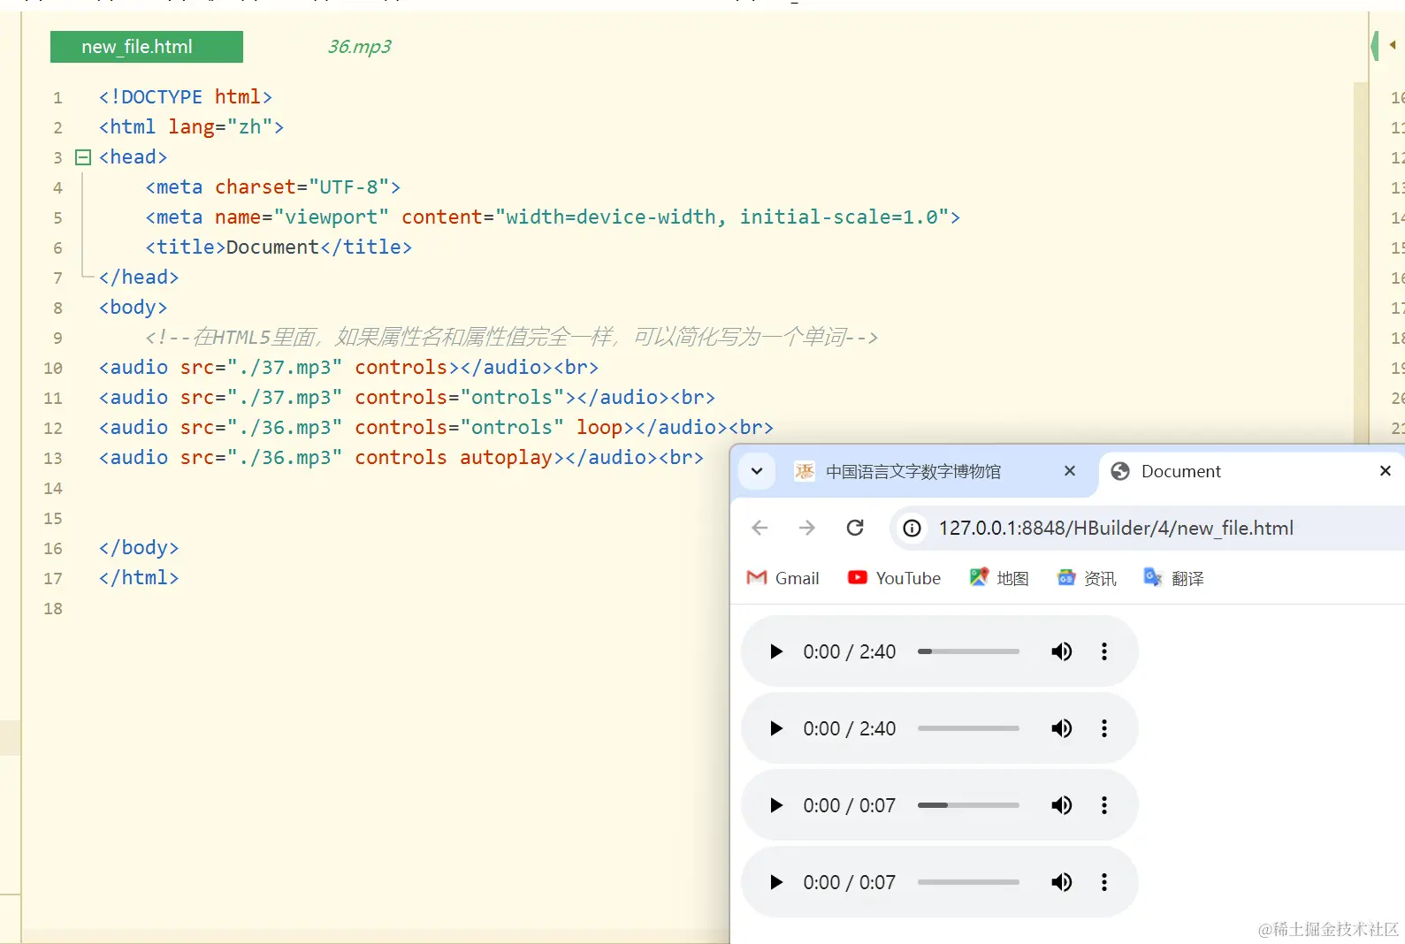Open the Gmail bookmark
Viewport: 1405px width, 944px height.
(x=783, y=578)
